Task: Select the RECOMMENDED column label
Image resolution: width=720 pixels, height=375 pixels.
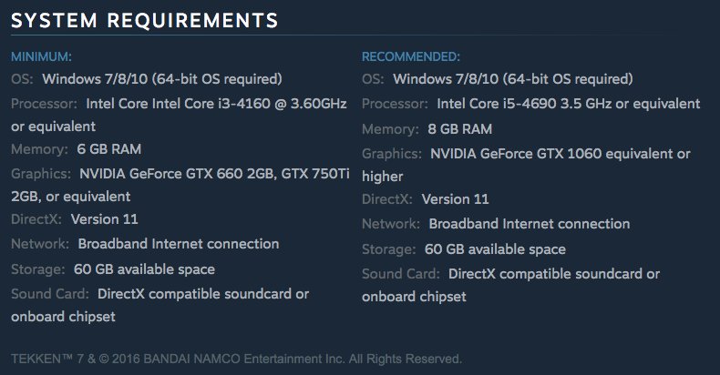Action: point(411,56)
